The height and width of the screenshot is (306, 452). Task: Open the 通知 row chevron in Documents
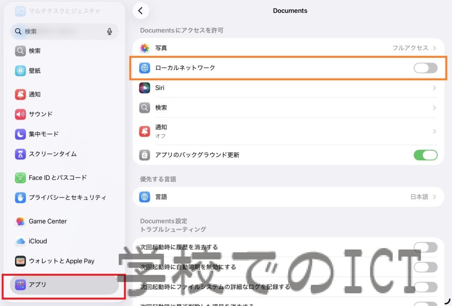[434, 131]
